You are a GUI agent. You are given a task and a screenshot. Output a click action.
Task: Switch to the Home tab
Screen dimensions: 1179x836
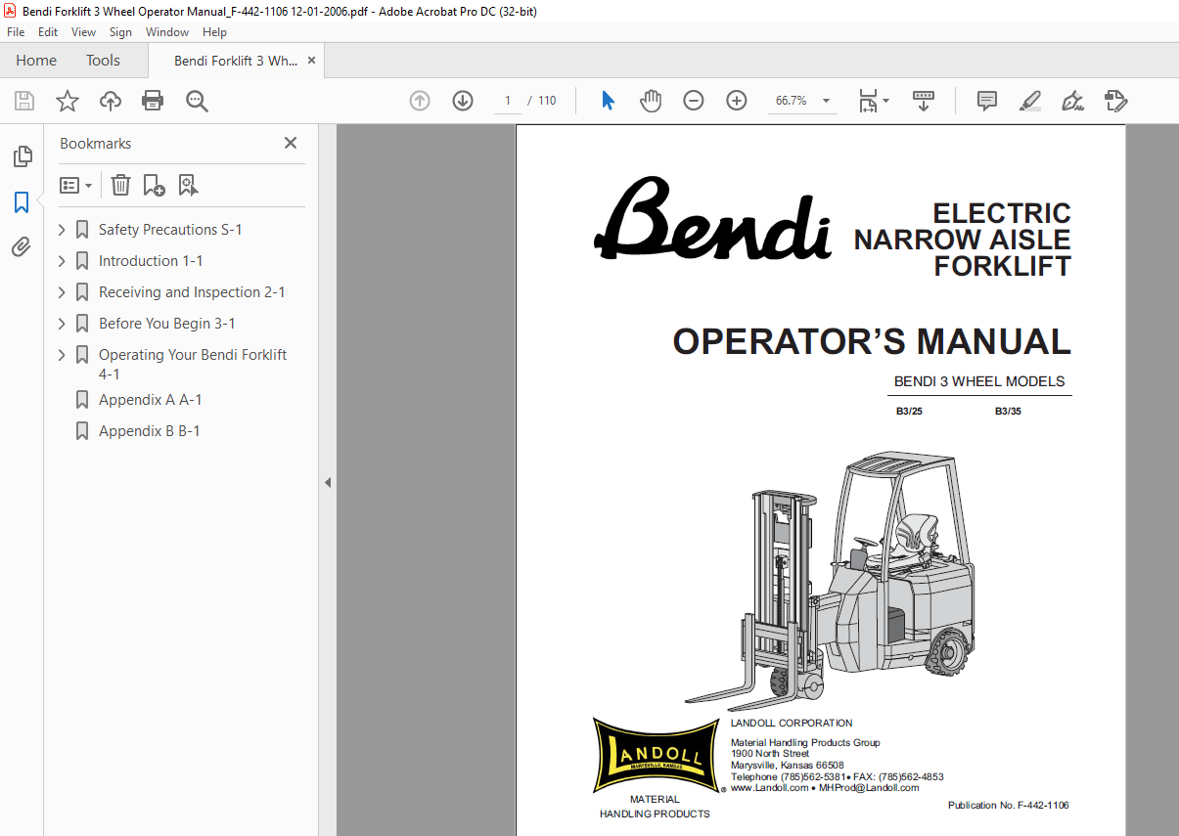[x=36, y=60]
